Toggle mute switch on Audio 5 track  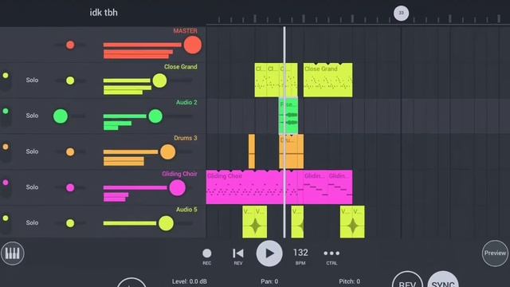(x=6, y=223)
